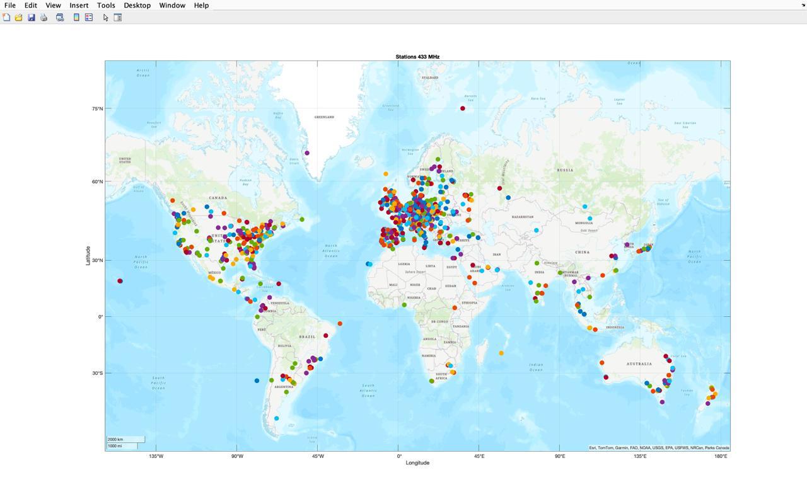This screenshot has height=504, width=807.
Task: Print the figure via the printer icon
Action: pos(44,18)
